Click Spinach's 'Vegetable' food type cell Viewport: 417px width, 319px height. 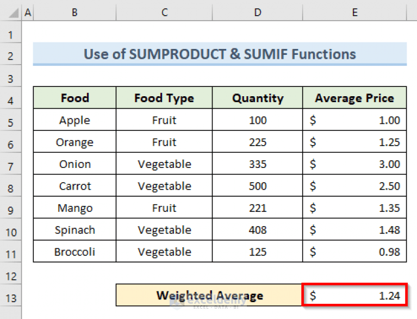tap(164, 230)
